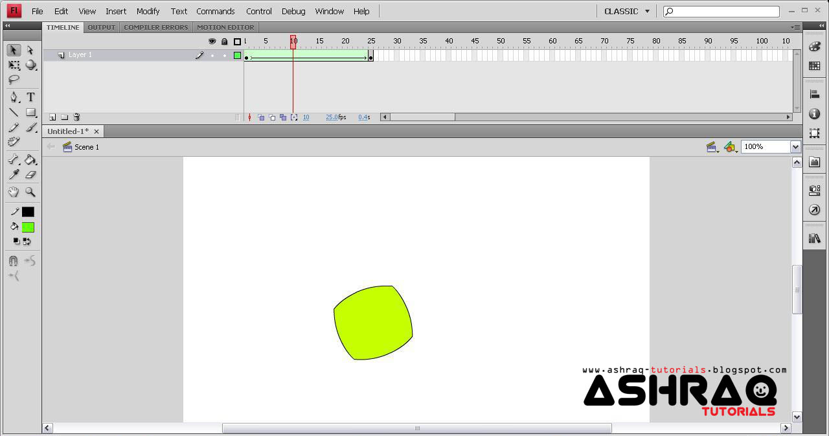Open the CLASSIC workspace dropdown
This screenshot has width=829, height=436.
(x=627, y=11)
